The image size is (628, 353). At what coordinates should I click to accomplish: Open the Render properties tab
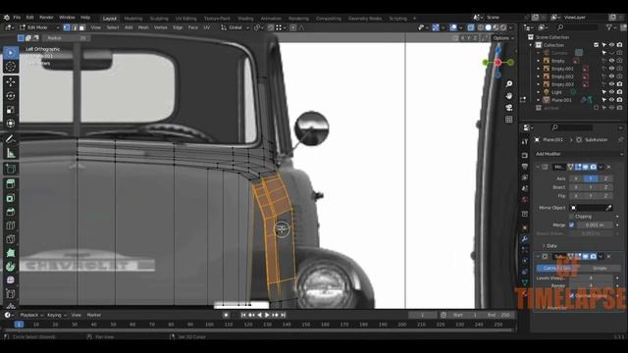tap(525, 155)
